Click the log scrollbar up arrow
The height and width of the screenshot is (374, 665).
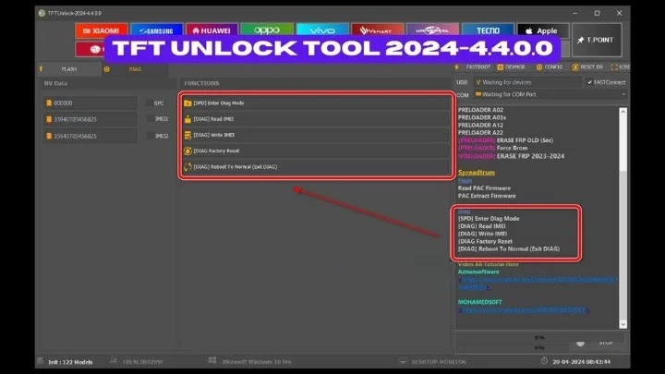[x=623, y=112]
